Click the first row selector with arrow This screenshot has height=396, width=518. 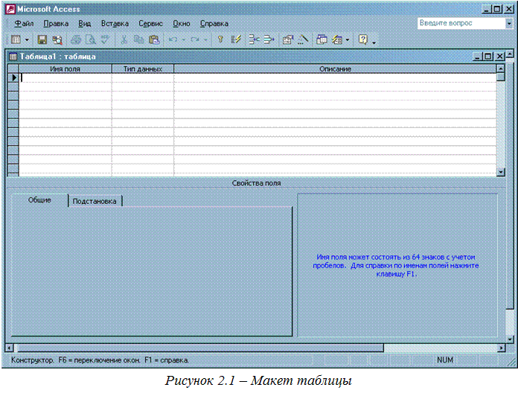[x=13, y=78]
